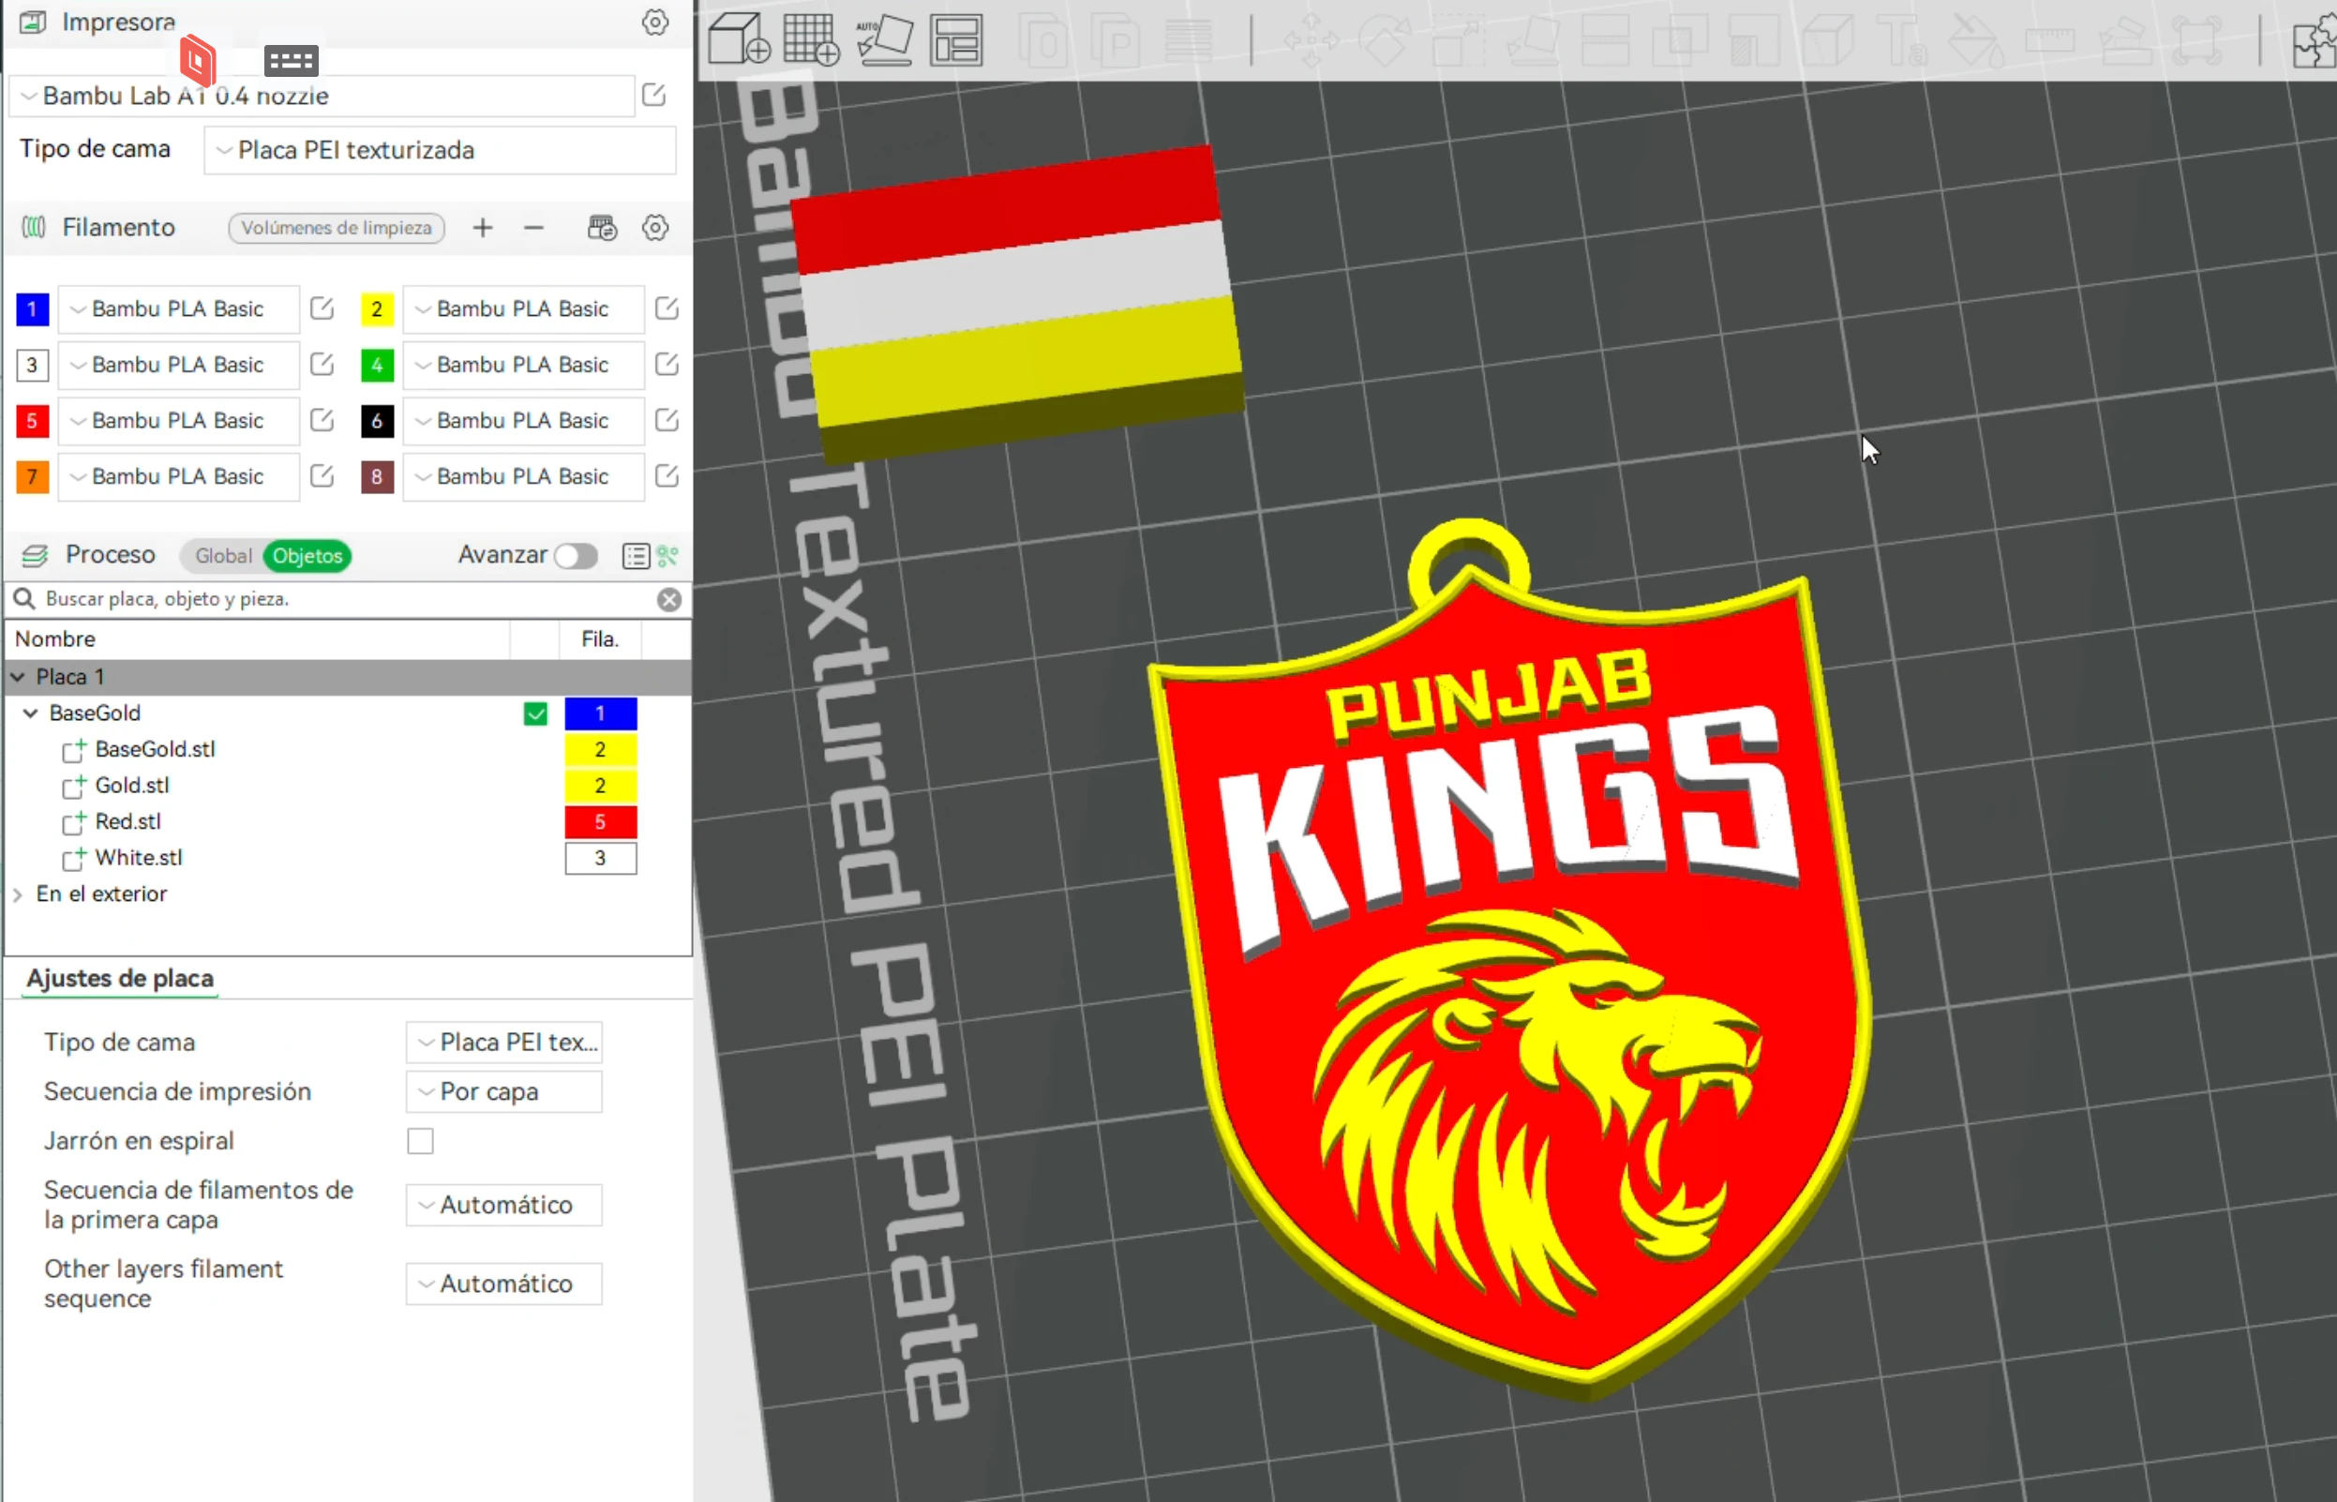This screenshot has width=2337, height=1502.
Task: Switch to the Objetos process tab
Action: tap(307, 556)
